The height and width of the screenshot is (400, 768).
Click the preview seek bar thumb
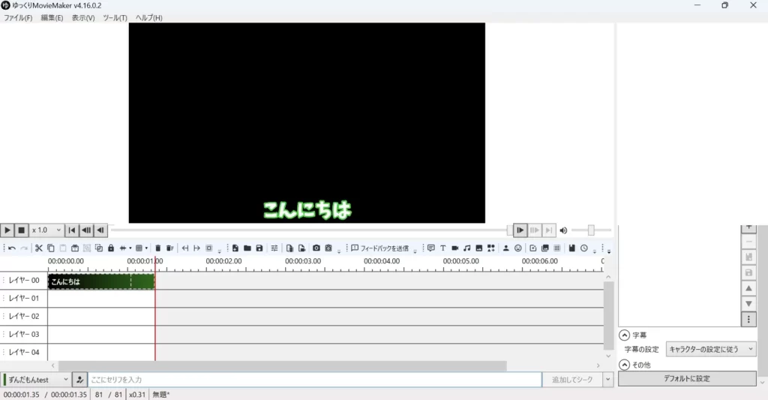509,230
